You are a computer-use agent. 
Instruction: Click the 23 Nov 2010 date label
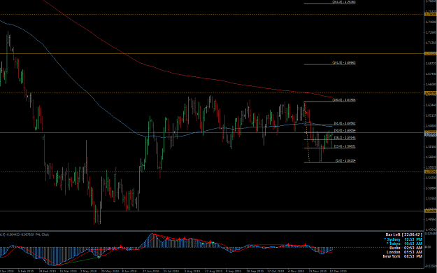click(317, 271)
